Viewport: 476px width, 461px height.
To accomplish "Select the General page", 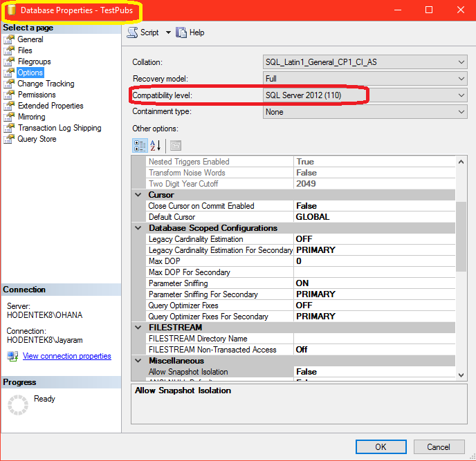I will (x=30, y=39).
